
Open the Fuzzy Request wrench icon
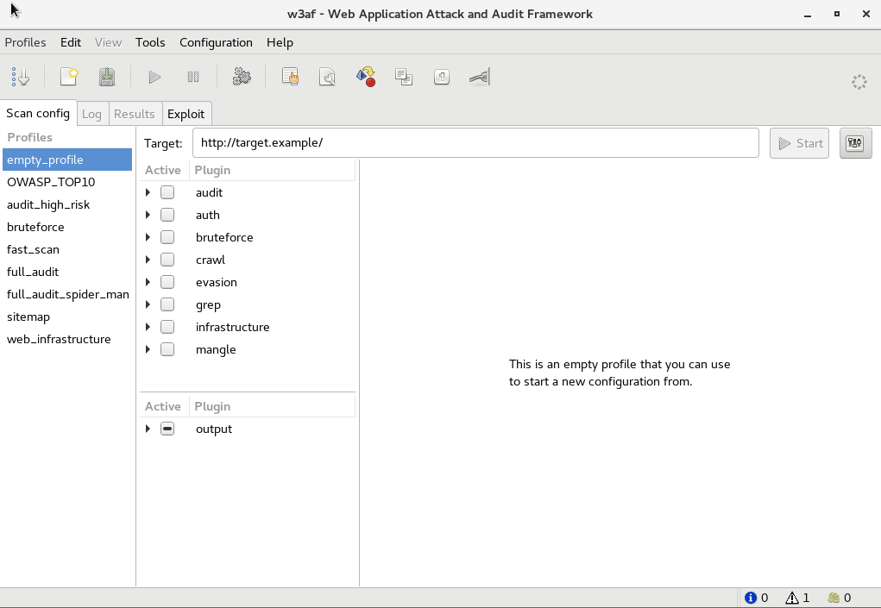click(328, 78)
